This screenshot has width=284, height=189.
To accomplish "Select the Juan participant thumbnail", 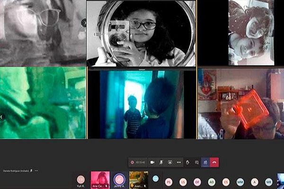I will pos(138,180).
